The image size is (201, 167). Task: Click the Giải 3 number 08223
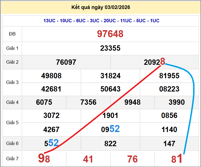pos(169,89)
